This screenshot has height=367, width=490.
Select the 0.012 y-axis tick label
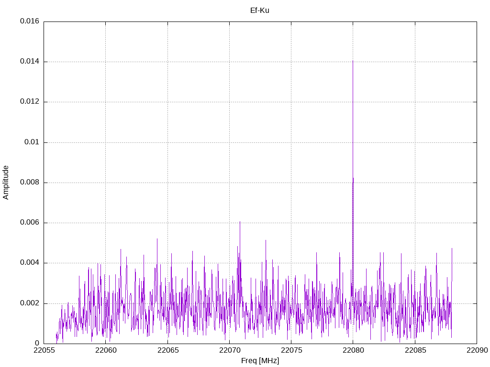(x=29, y=102)
